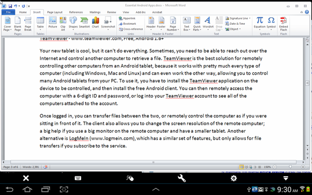This screenshot has width=312, height=195.
Task: Insert a Cover Page
Action: tap(8, 24)
